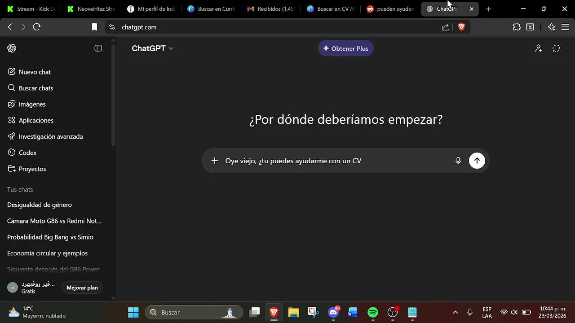This screenshot has width=575, height=323.
Task: Open the user profile account menu
Action: 31,288
